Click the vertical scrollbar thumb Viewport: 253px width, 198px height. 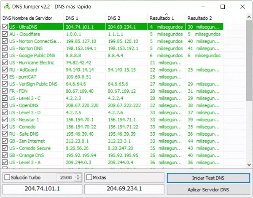249,61
